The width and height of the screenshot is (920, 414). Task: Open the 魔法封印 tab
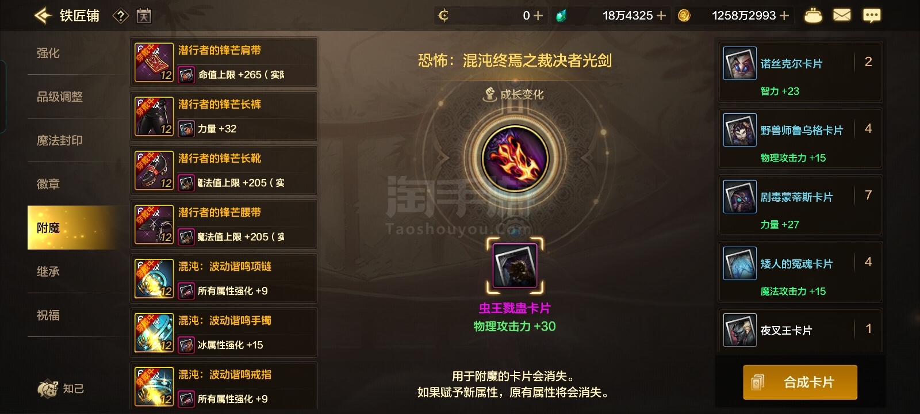pyautogui.click(x=60, y=140)
